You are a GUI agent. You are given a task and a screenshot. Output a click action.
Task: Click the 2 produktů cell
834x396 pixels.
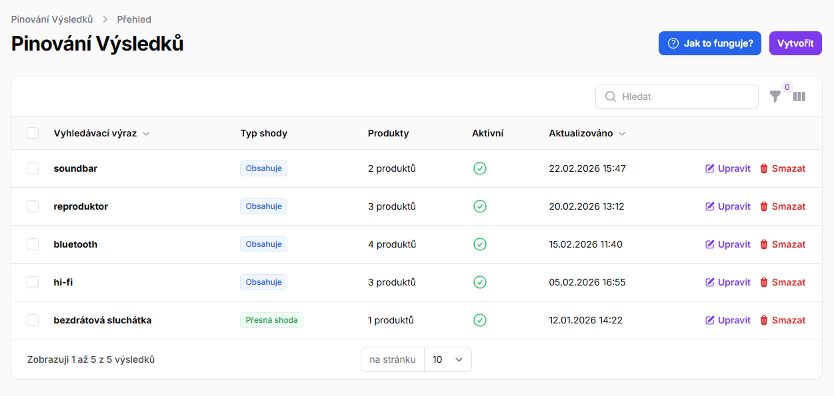[392, 168]
